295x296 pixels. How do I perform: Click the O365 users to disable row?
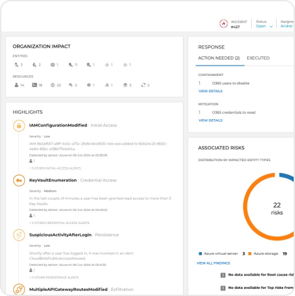point(224,83)
